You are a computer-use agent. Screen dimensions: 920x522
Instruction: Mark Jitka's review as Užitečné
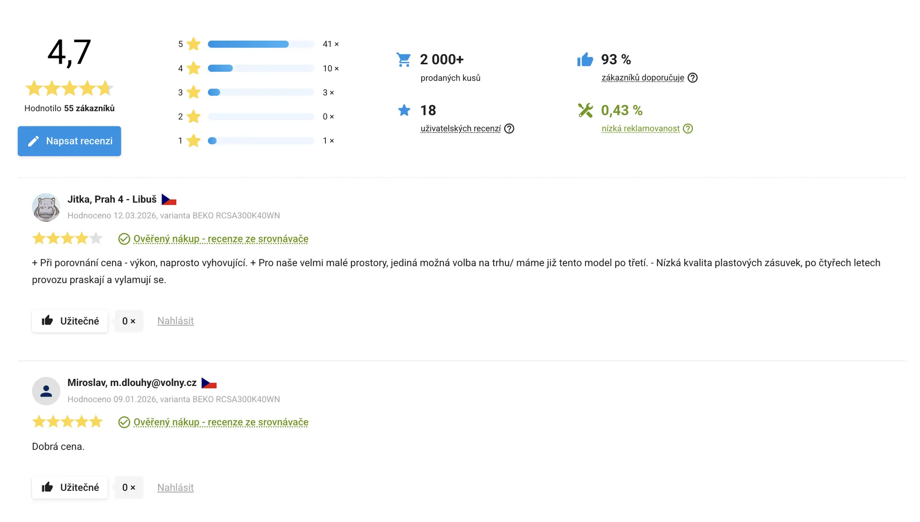pos(70,321)
